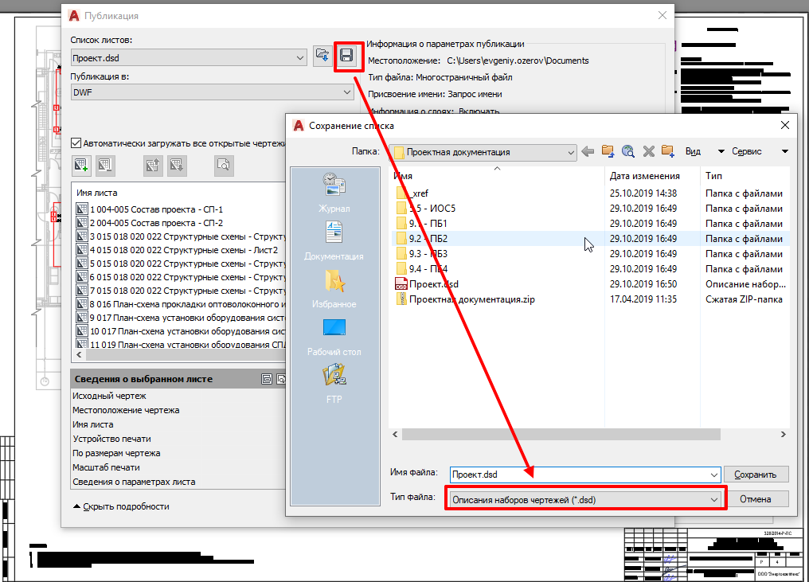Open the Сервис menu
The height and width of the screenshot is (582, 809).
pyautogui.click(x=747, y=152)
